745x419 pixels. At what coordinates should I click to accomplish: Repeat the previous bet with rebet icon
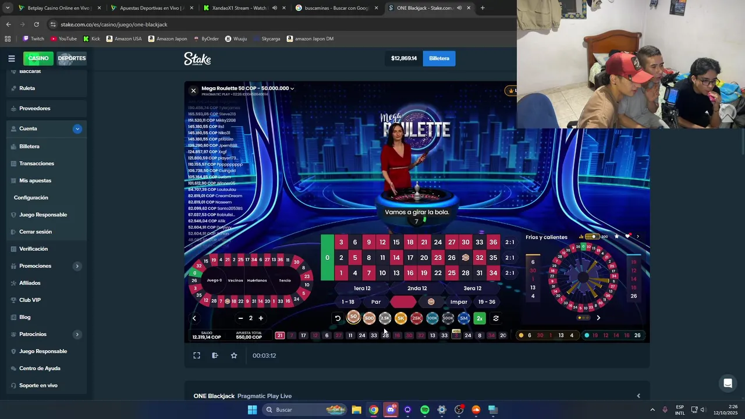(496, 318)
